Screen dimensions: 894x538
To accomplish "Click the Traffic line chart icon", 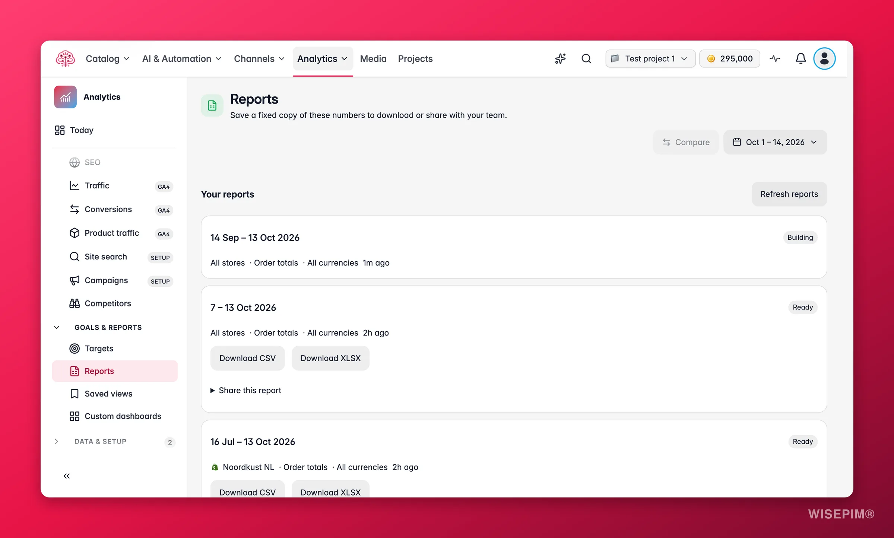I will click(74, 185).
